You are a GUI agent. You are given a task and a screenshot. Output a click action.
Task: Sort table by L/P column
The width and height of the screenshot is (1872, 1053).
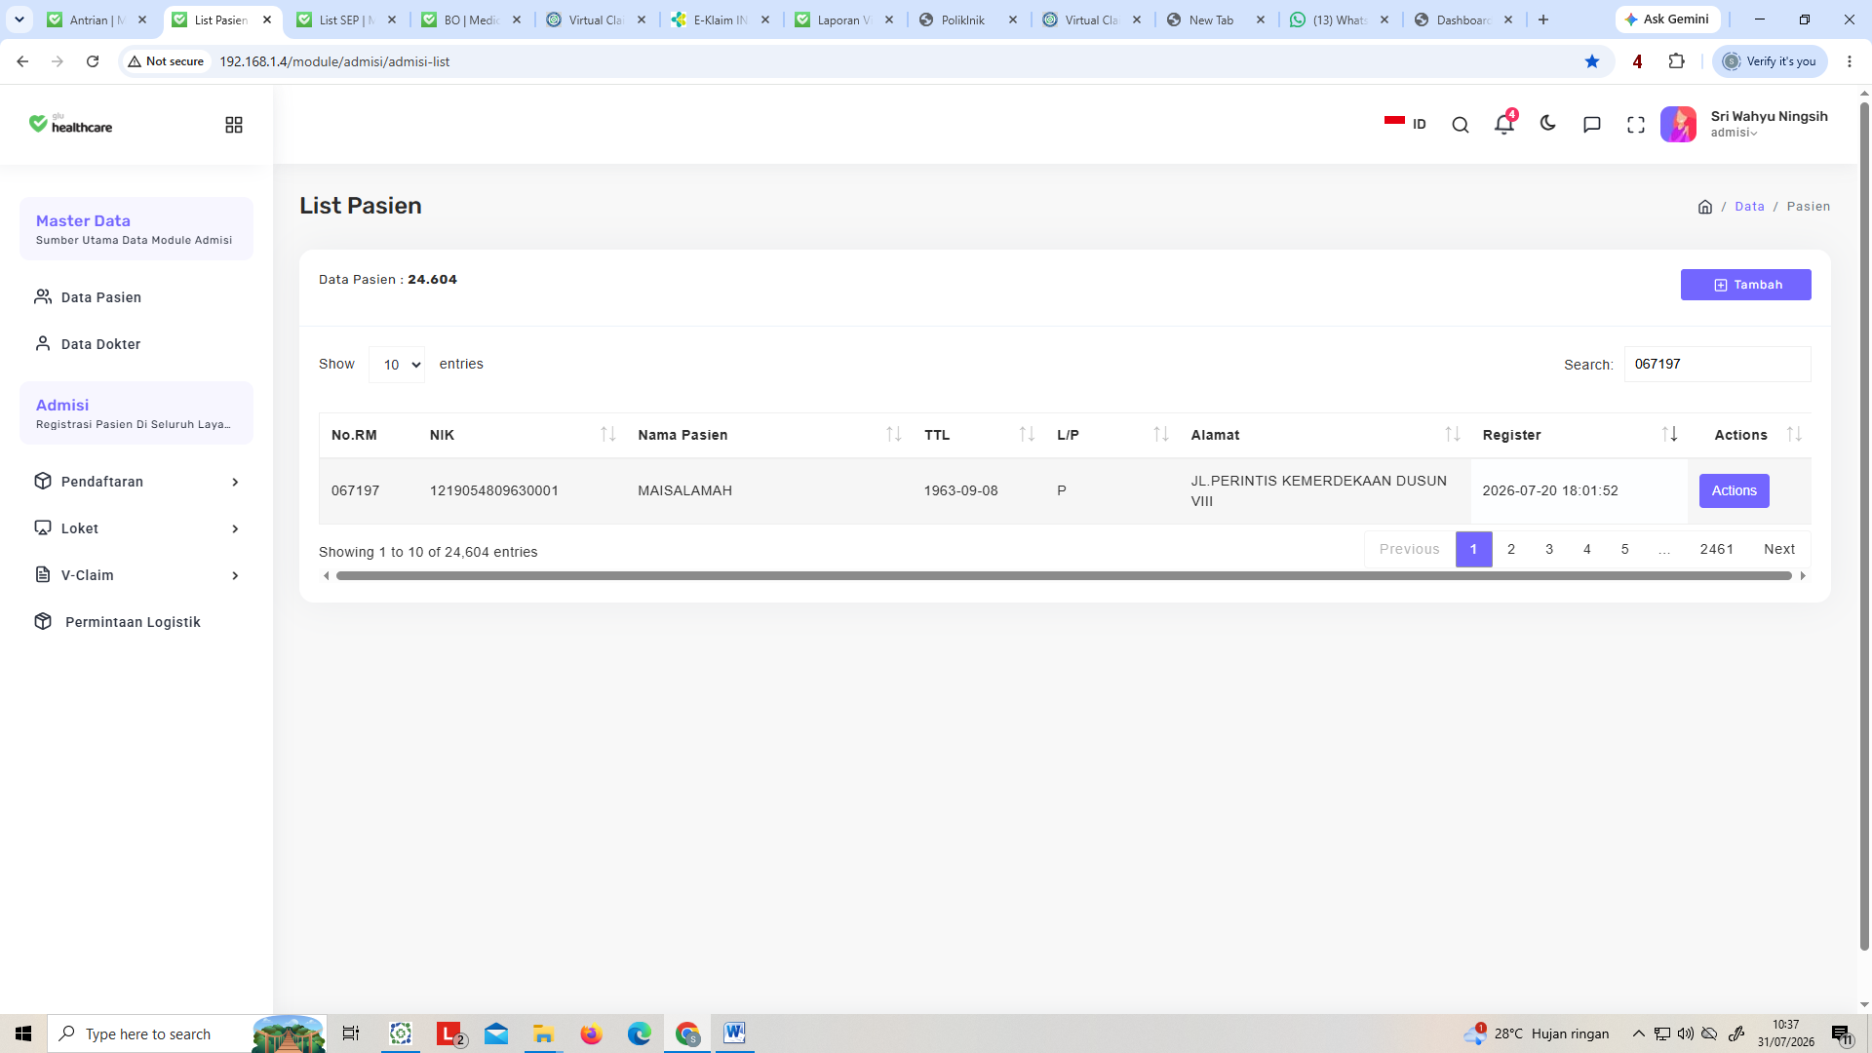click(x=1111, y=435)
